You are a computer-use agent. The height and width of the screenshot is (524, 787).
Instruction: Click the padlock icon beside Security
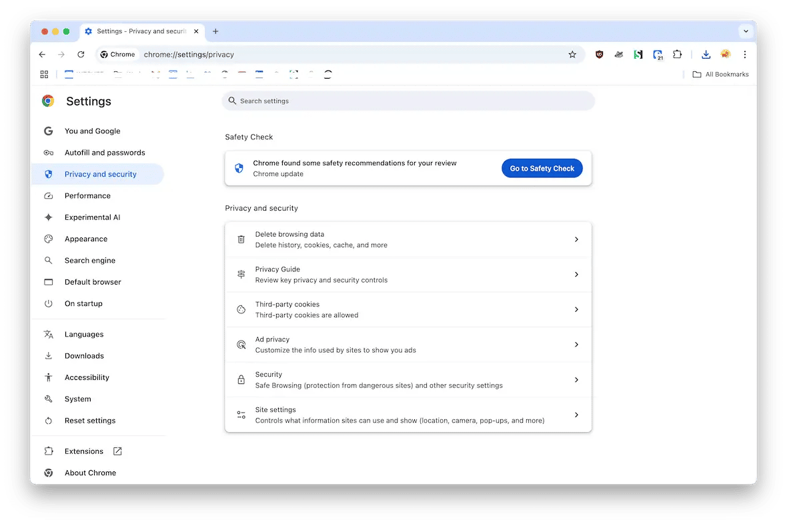[x=241, y=380]
